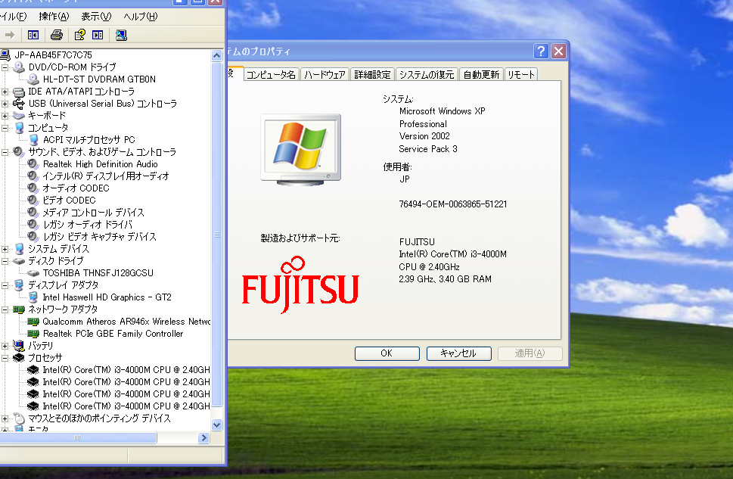Click the show/hide console tree toolbar icon
Screen dimensions: 733x479
[33, 35]
